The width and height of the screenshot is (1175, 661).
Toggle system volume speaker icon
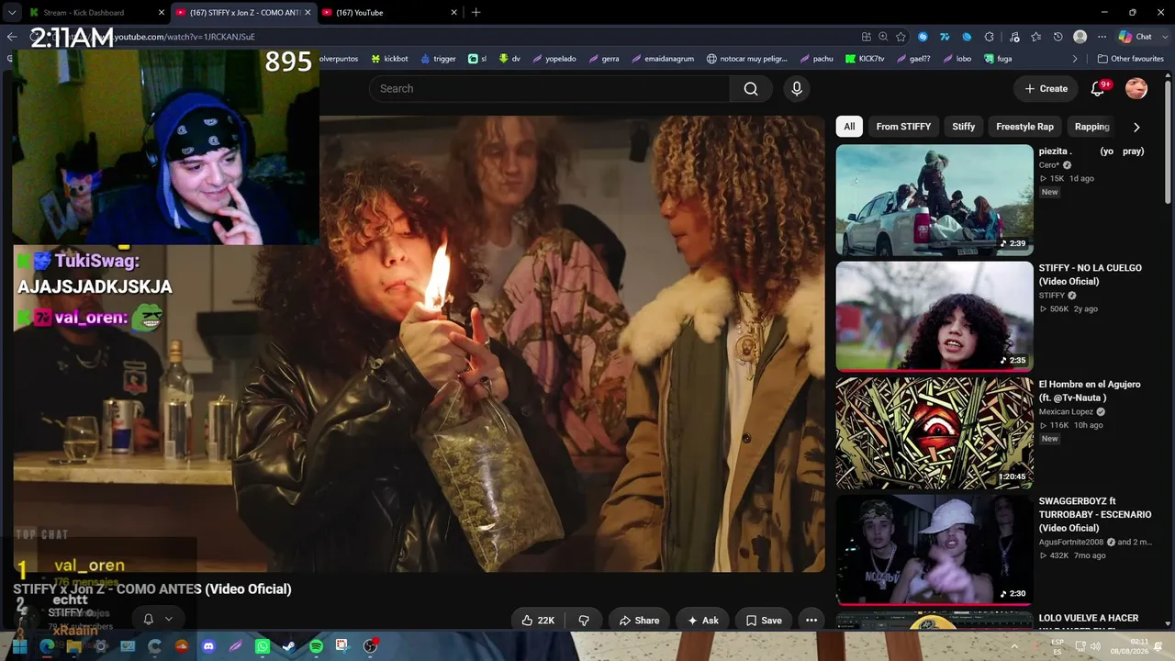click(x=1096, y=646)
